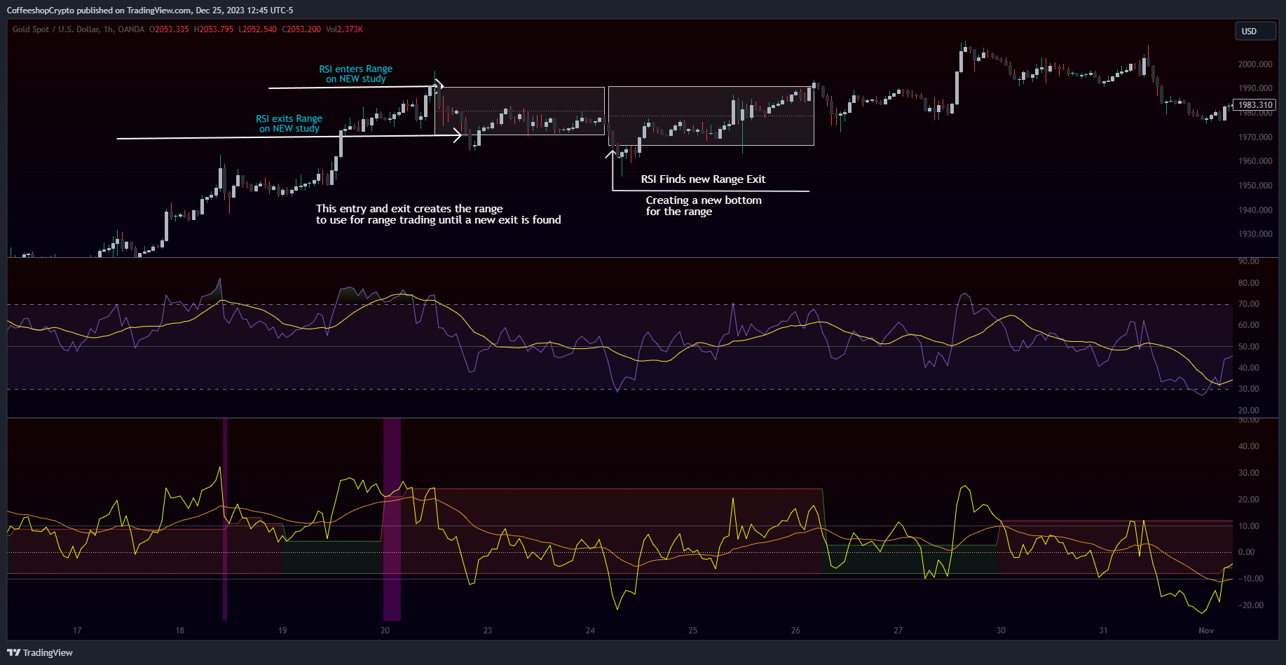1286x665 pixels.
Task: Click date axis label 17
Action: coord(77,631)
